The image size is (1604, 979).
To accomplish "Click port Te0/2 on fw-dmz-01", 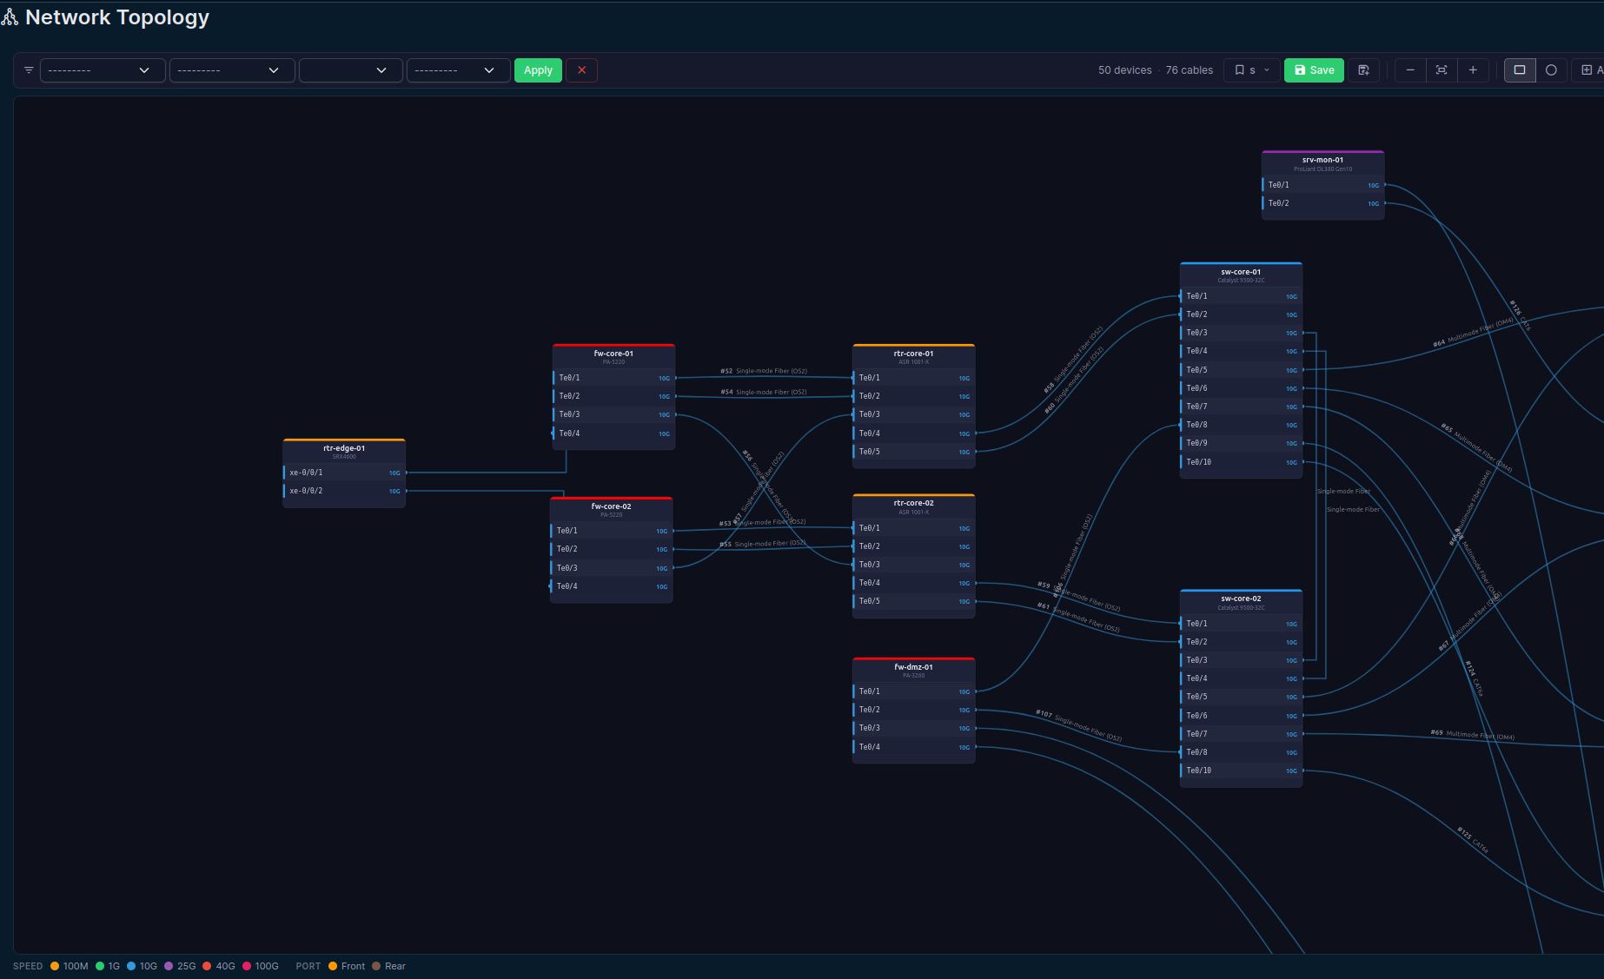I will point(914,710).
